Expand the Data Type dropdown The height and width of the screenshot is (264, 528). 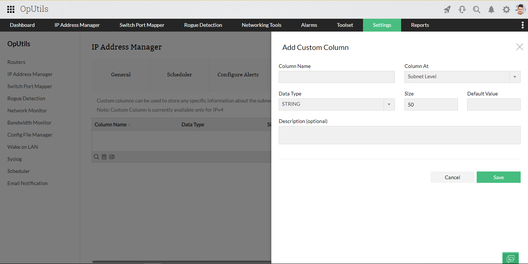click(389, 105)
